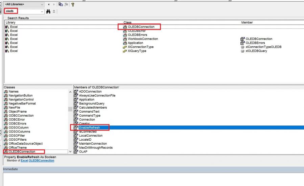The image size is (304, 186).
Task: Open the OLEDBConnection link in details
Action: 41,160
